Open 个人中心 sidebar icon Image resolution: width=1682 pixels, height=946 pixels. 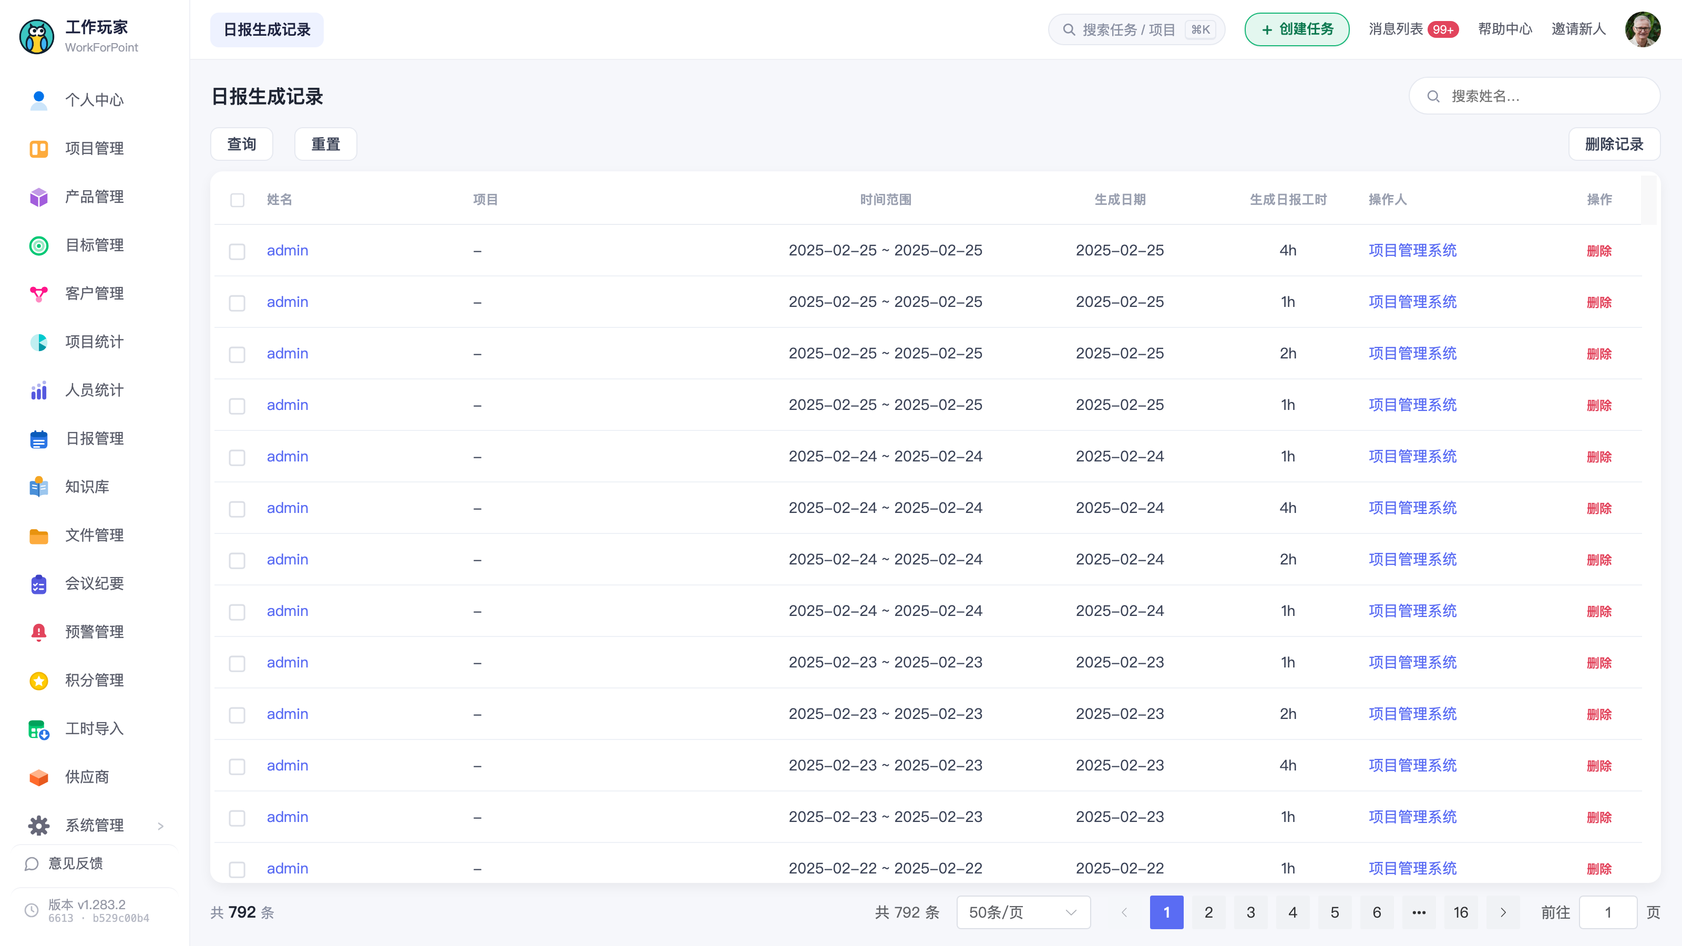click(38, 100)
